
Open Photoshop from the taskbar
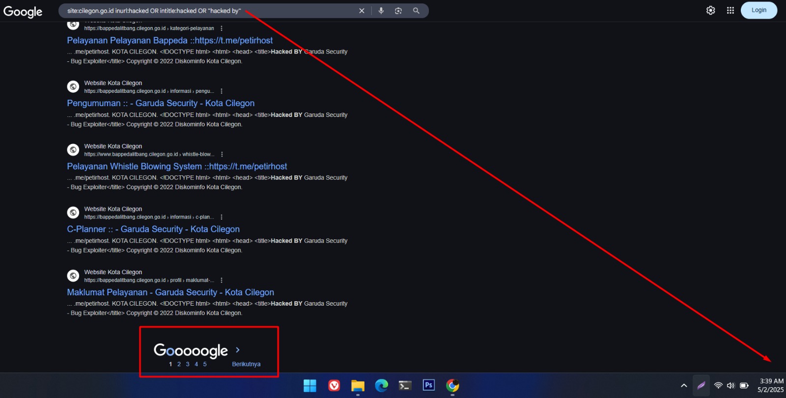[x=429, y=386]
